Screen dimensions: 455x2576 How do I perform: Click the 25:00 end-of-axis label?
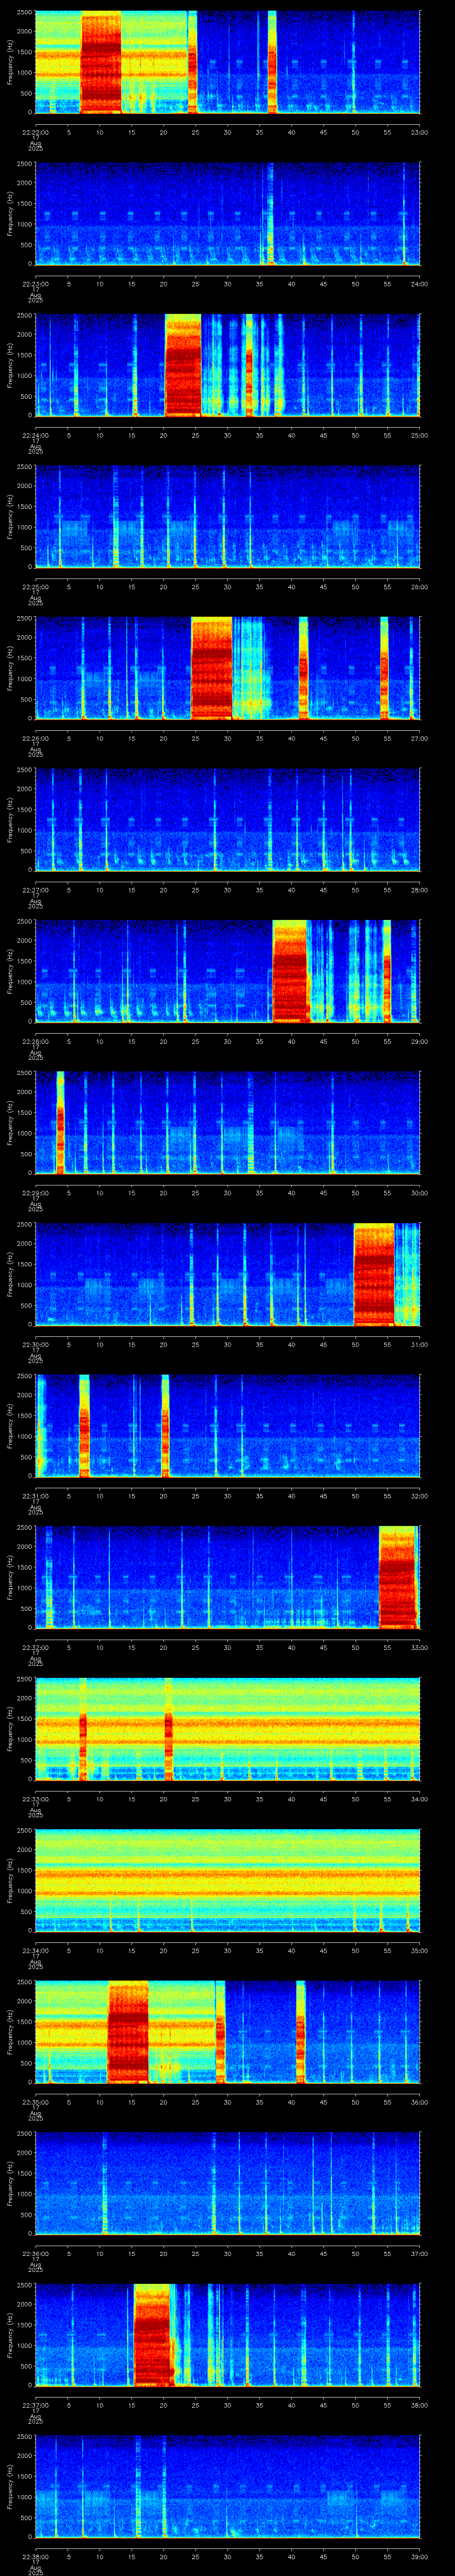pyautogui.click(x=419, y=435)
